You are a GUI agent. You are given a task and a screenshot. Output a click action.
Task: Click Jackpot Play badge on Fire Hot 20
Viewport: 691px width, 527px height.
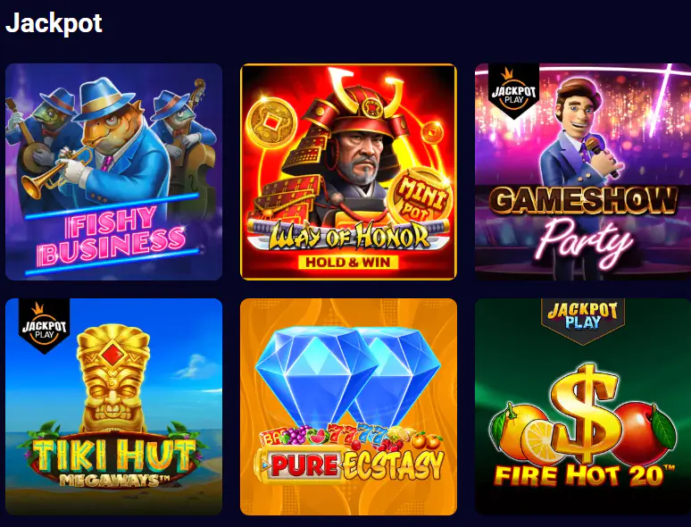583,320
